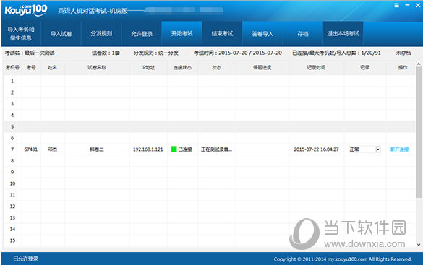
Task: Click 试卷数:1套 info text
Action: click(x=106, y=53)
